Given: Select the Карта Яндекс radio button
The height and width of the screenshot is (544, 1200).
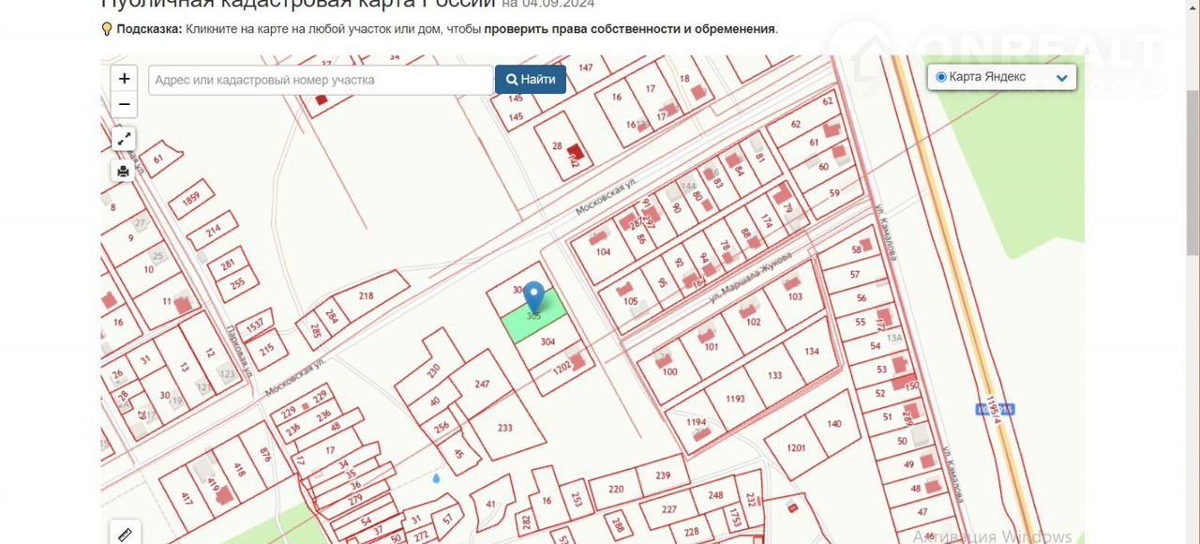Looking at the screenshot, I should 941,77.
